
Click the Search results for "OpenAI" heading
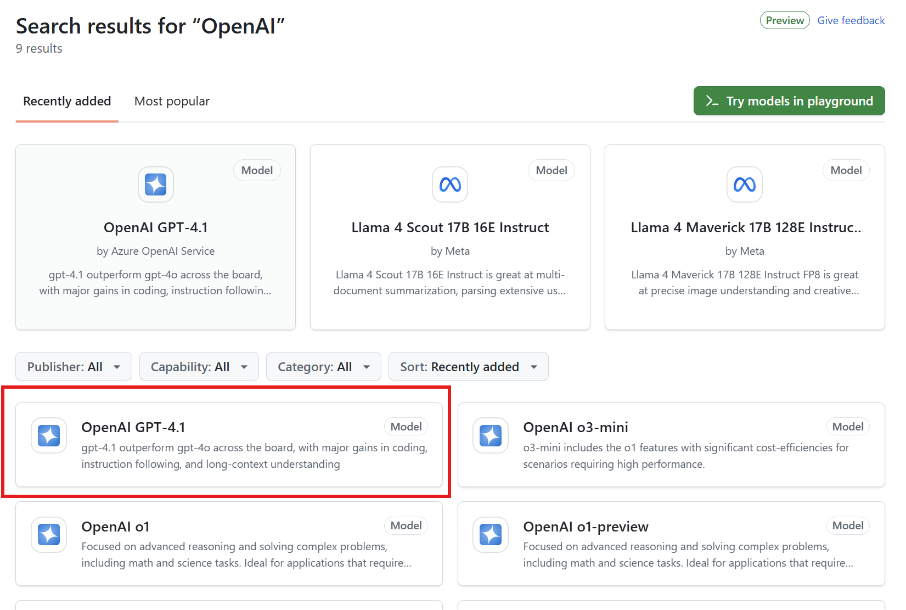150,26
